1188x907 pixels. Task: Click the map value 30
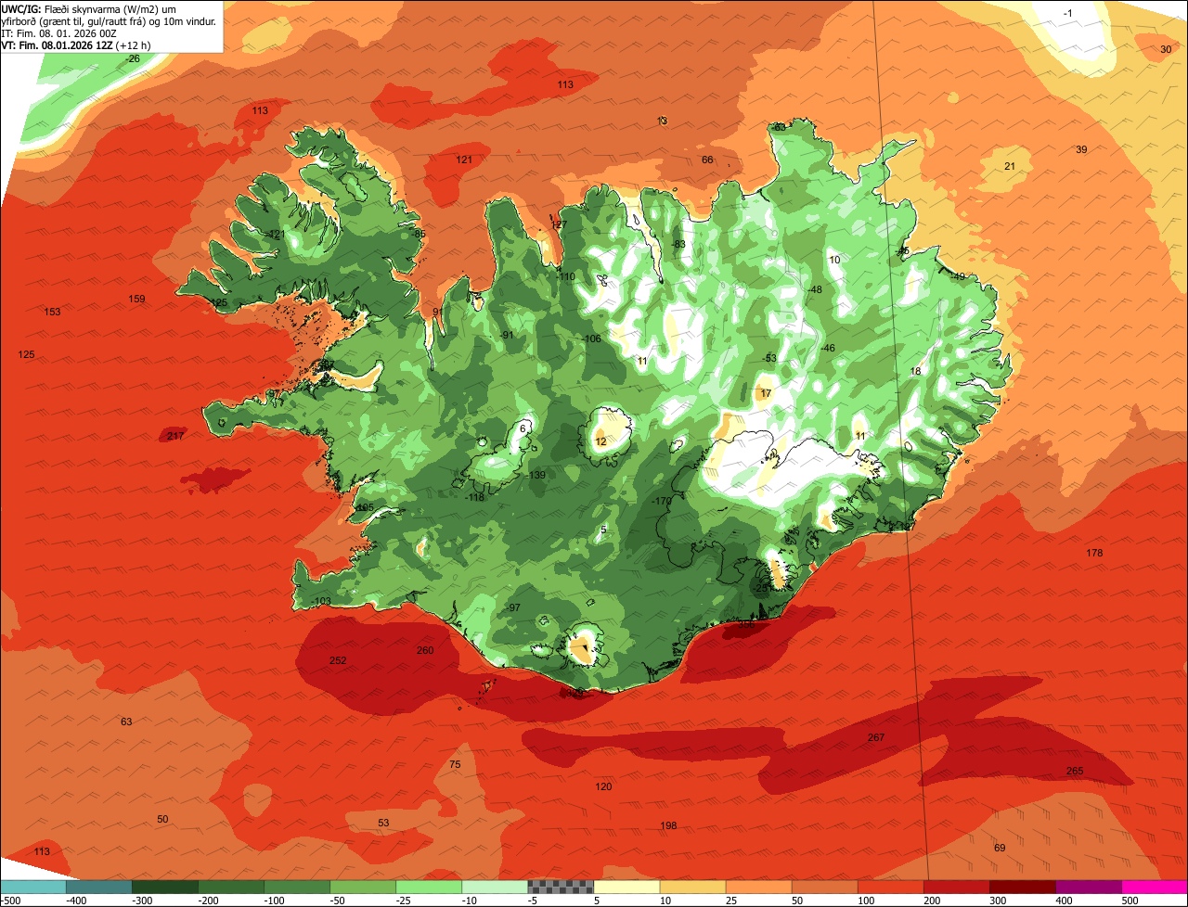point(1166,49)
